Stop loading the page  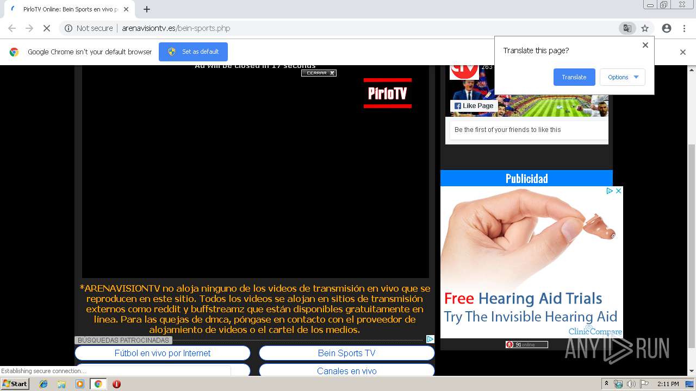47,28
